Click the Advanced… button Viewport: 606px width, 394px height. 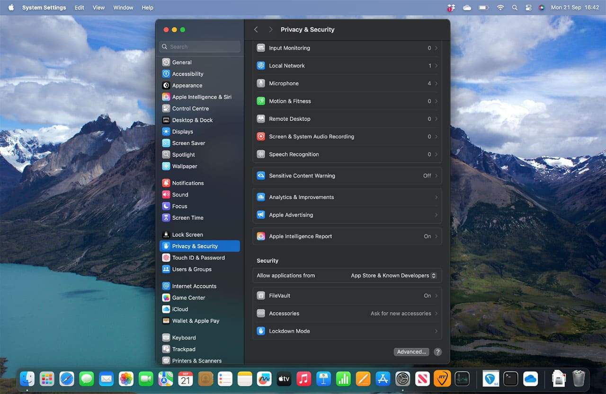point(412,352)
